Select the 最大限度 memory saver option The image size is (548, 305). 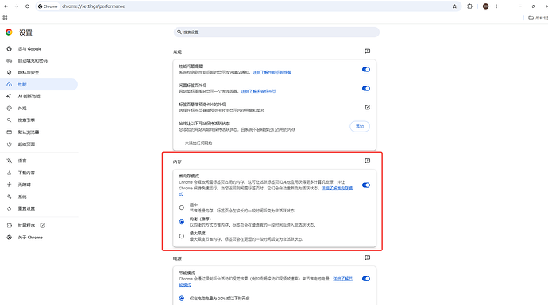[182, 236]
